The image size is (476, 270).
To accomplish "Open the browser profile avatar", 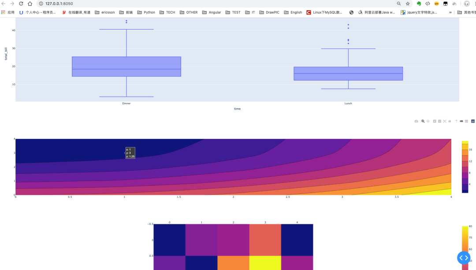I will 467,4.
